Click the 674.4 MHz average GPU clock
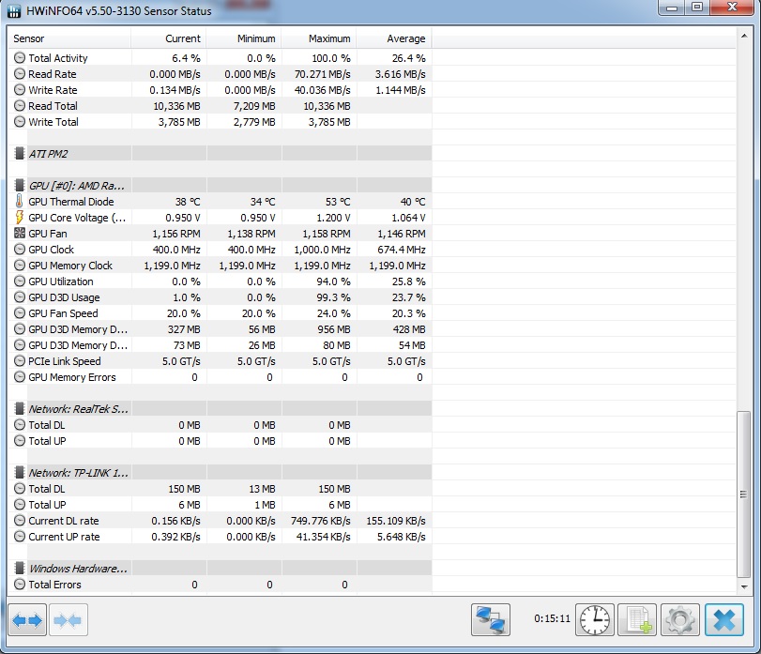Image resolution: width=761 pixels, height=654 pixels. (402, 250)
